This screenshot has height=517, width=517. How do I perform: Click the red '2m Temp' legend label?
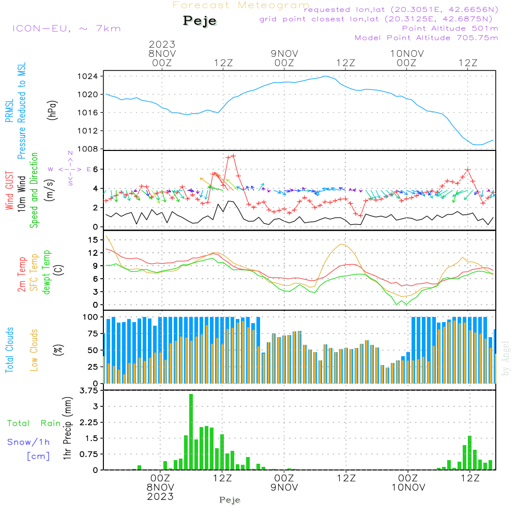(22, 275)
